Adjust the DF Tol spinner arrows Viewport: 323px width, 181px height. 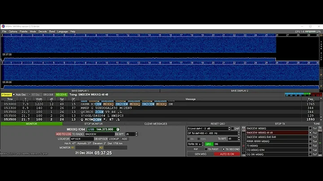pyautogui.click(x=239, y=133)
